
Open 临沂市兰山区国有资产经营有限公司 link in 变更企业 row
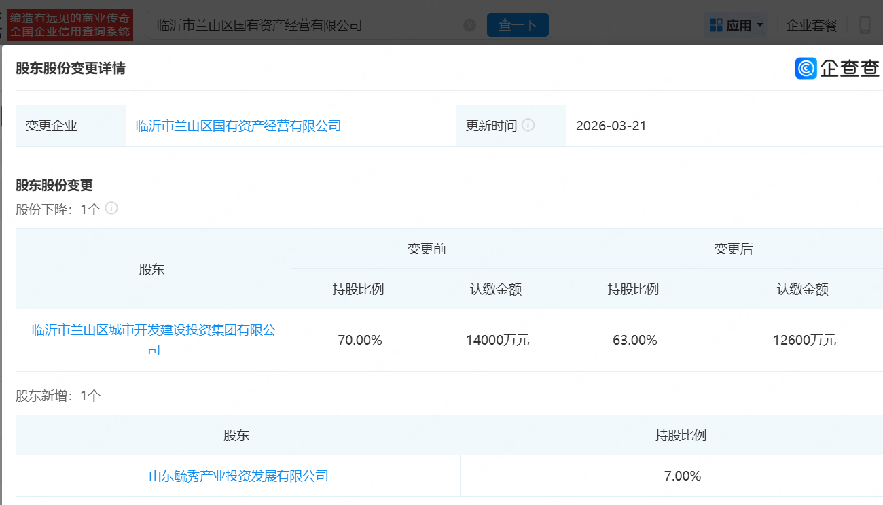tap(238, 126)
